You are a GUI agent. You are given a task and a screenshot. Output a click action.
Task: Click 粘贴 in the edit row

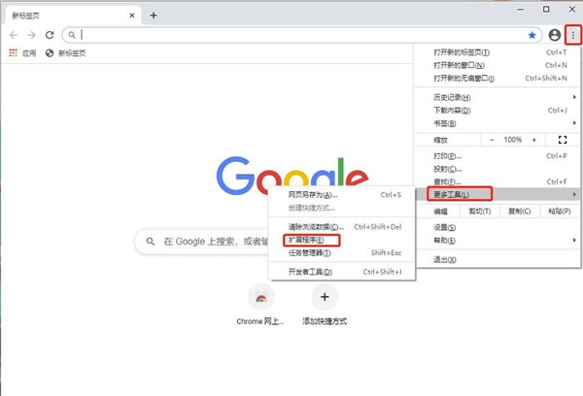pyautogui.click(x=560, y=212)
